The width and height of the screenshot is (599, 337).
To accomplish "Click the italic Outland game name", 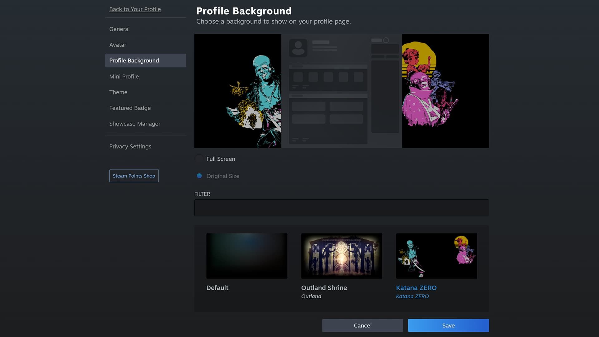I will pos(311,296).
